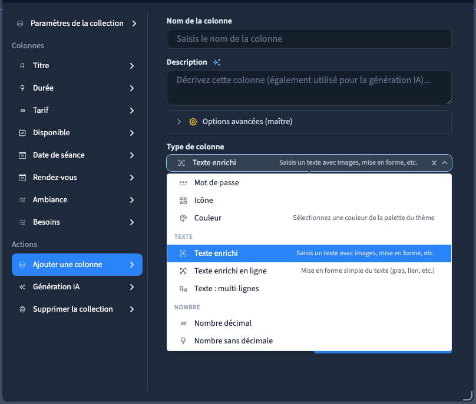Click into the Description text area
The height and width of the screenshot is (404, 476).
pyautogui.click(x=309, y=88)
